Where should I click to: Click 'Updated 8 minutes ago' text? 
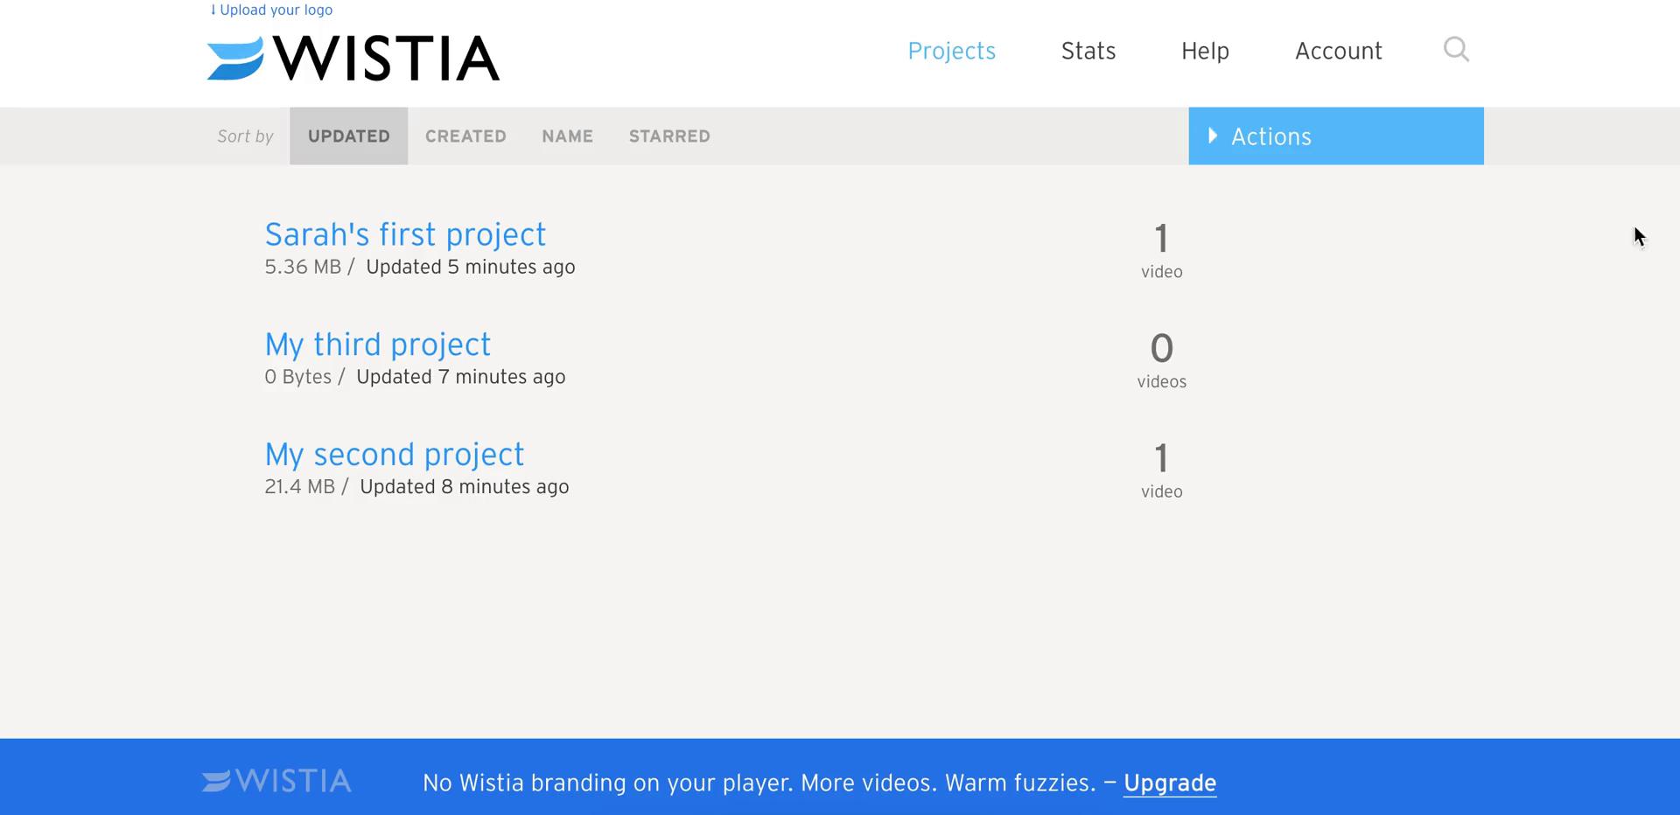click(465, 487)
